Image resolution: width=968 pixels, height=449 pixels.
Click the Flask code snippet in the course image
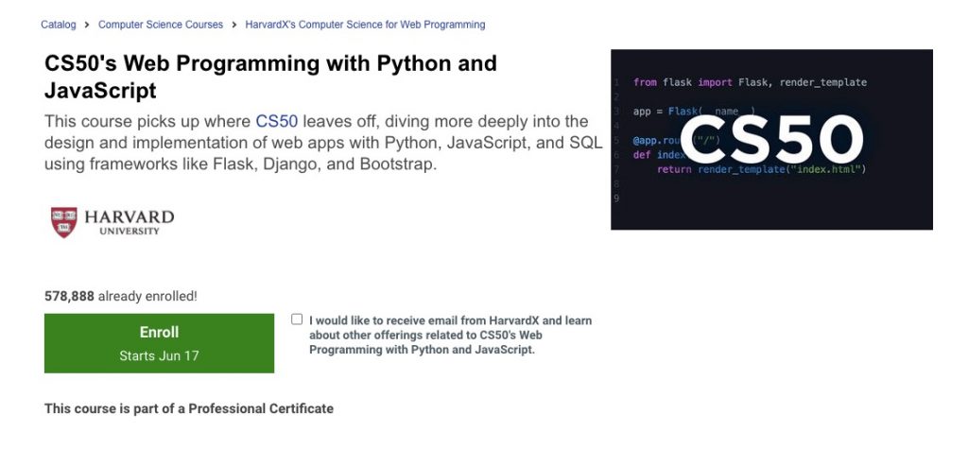[749, 83]
